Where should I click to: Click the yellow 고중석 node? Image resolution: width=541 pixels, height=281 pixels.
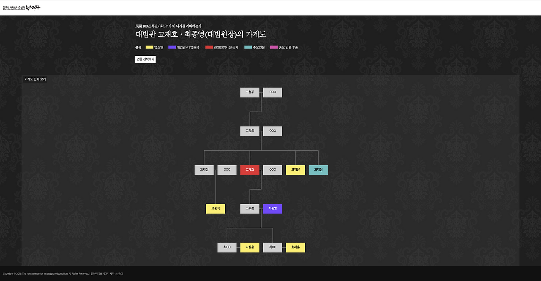point(216,209)
